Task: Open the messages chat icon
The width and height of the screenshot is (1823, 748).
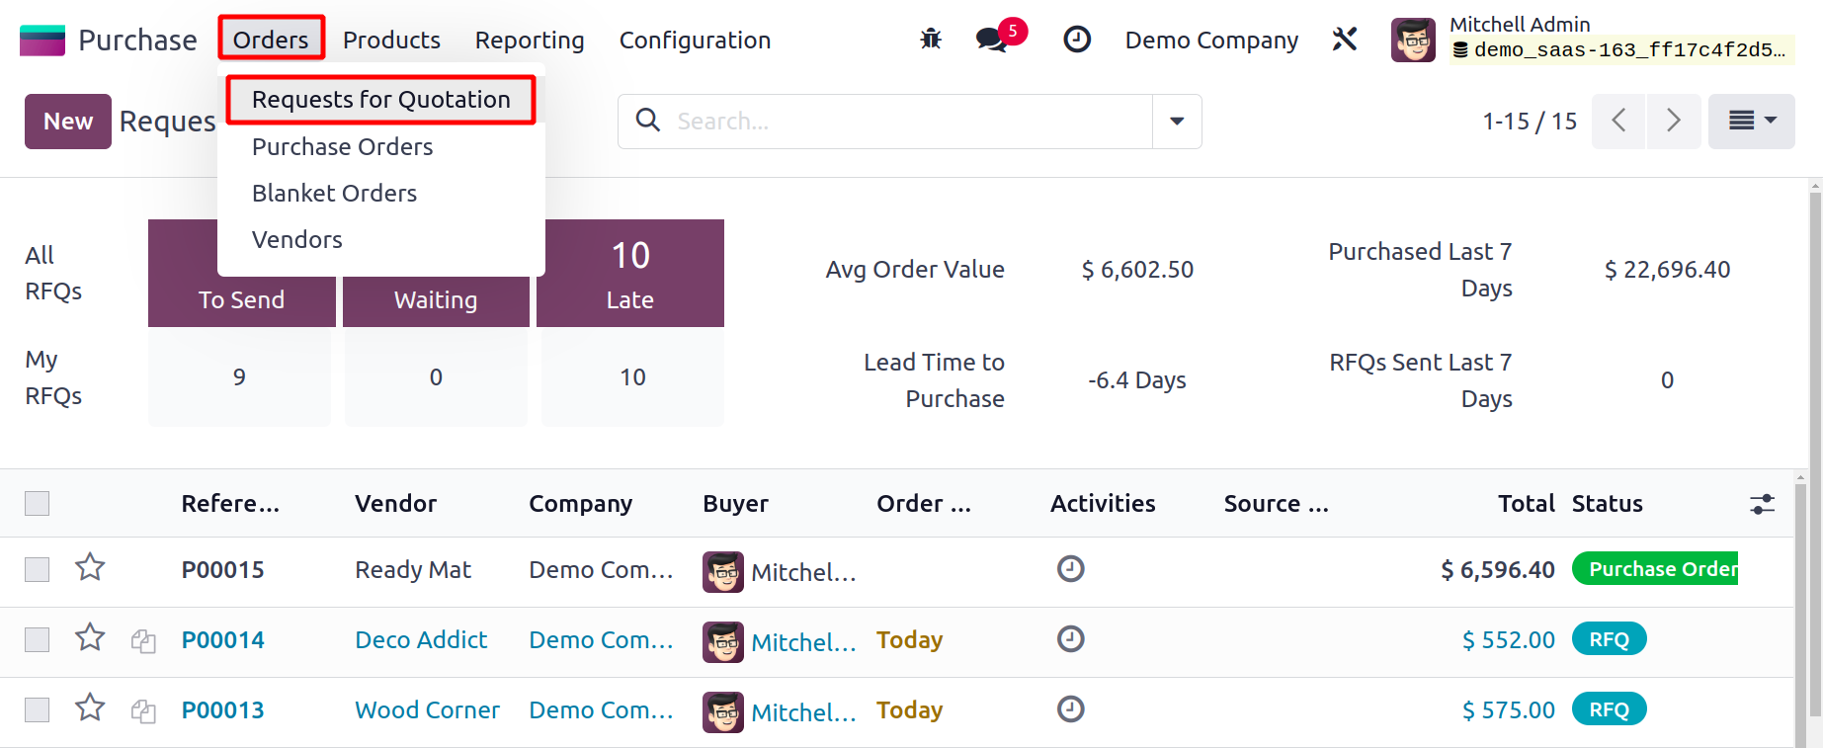Action: 991,40
